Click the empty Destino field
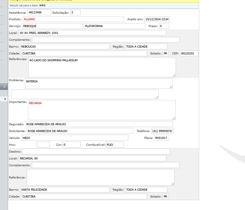The width and height of the screenshot is (245, 210). click(x=96, y=151)
